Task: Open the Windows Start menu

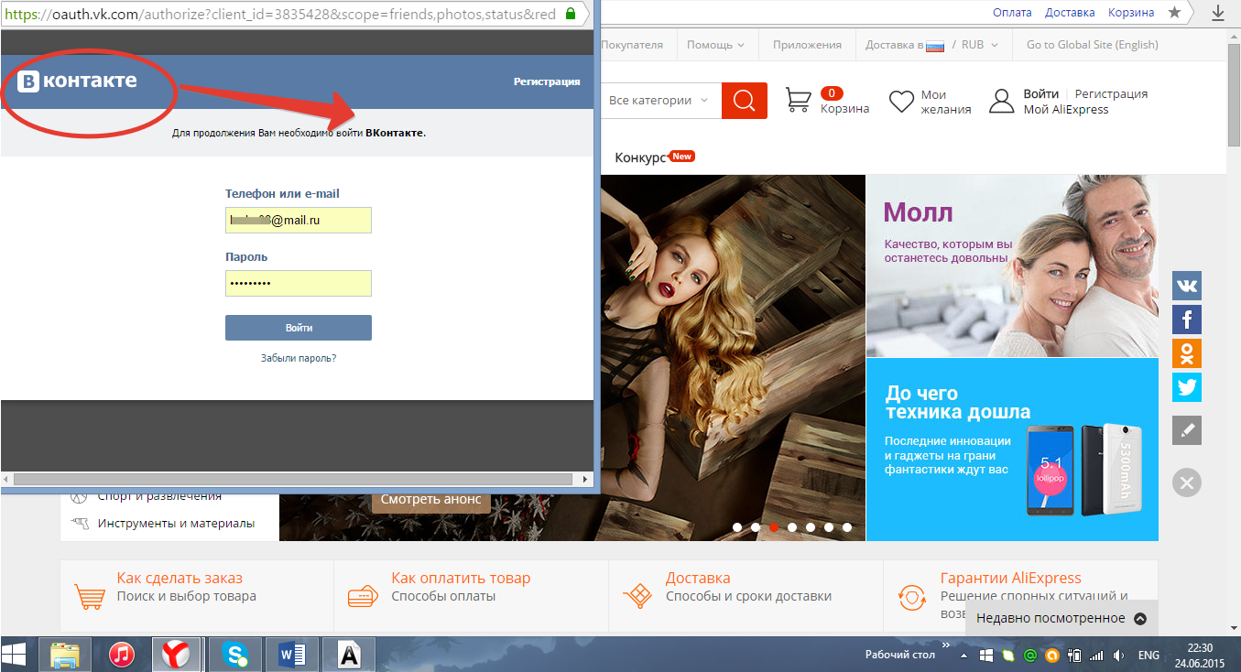Action: 14,655
